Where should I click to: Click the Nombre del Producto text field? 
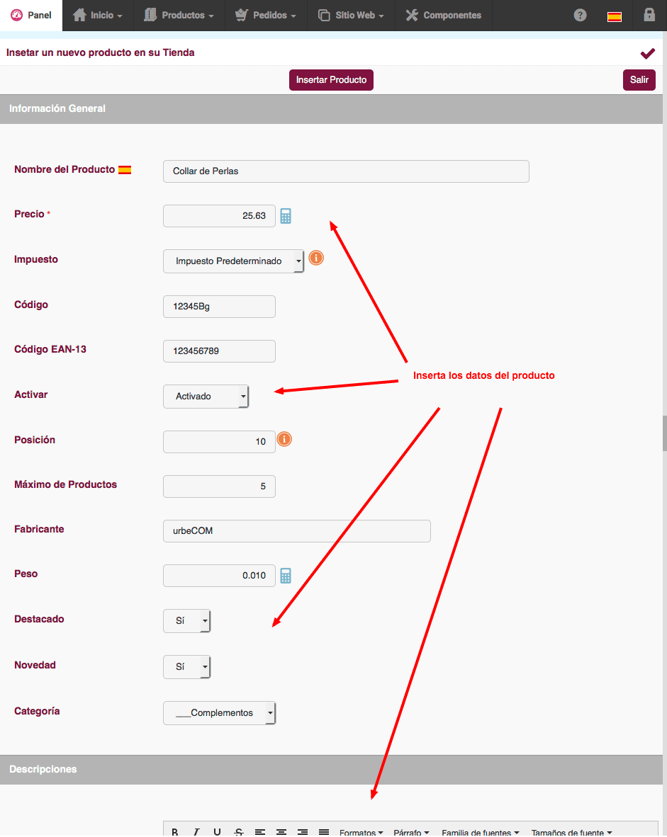[x=346, y=171]
